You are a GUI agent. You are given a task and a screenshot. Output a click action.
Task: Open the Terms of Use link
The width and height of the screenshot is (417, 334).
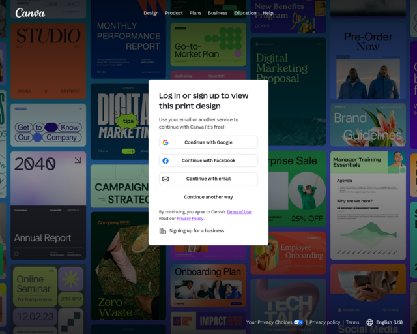[x=239, y=212]
